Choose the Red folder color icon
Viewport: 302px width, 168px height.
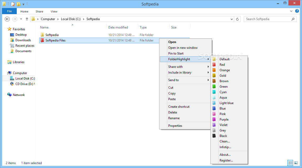pos(214,65)
